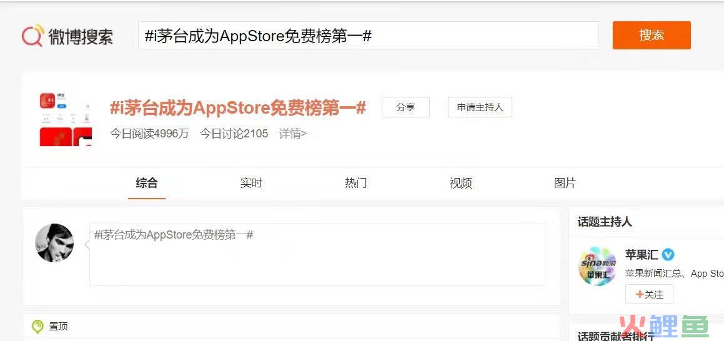Switch to the 实时 tab

251,183
